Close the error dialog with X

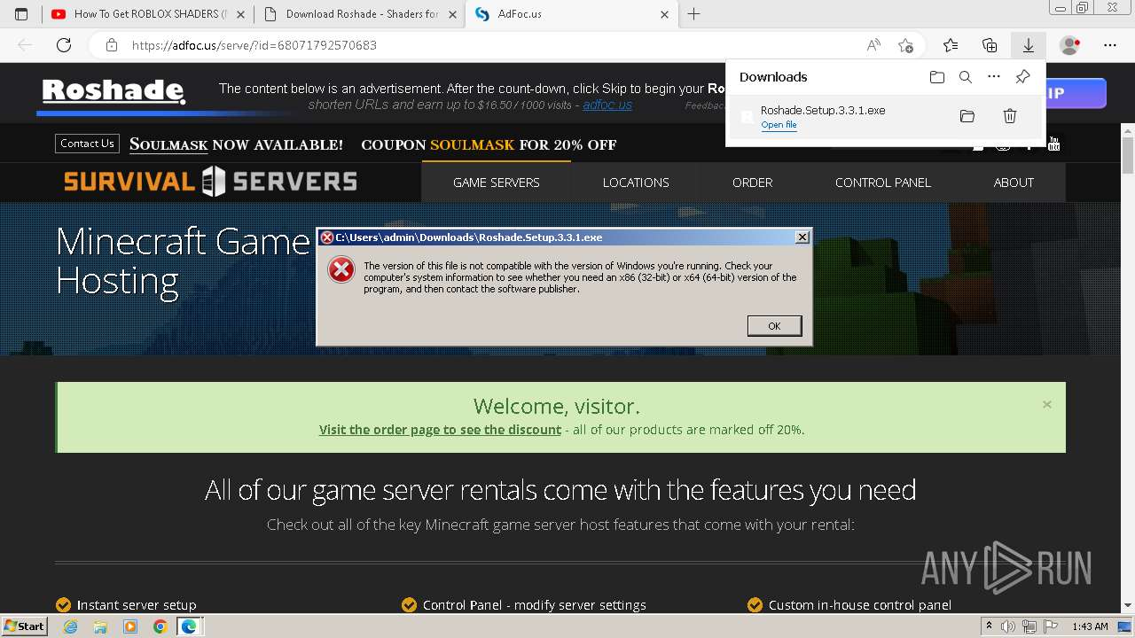click(x=802, y=237)
